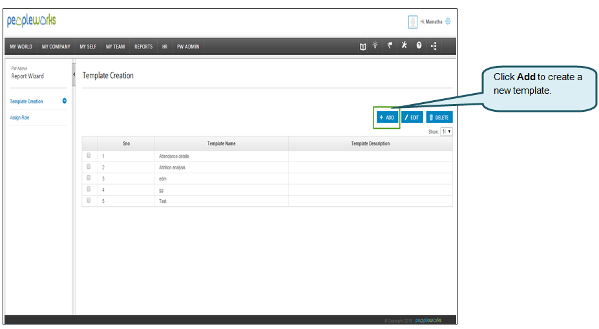Screen dimensions: 599x329
Task: Click the org chart hierarchy icon
Action: tap(433, 47)
